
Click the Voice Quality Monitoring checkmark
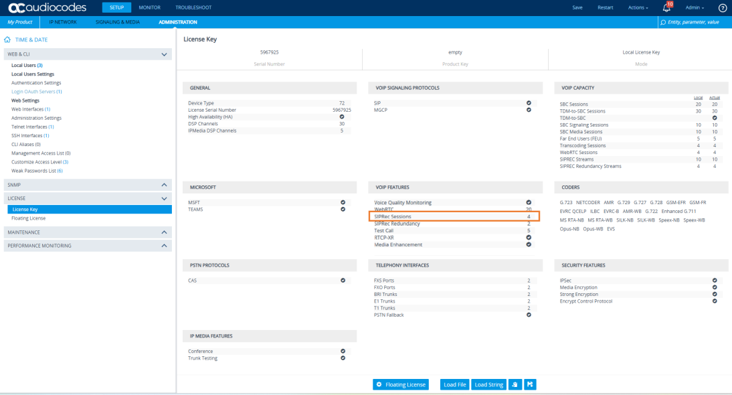coord(529,202)
